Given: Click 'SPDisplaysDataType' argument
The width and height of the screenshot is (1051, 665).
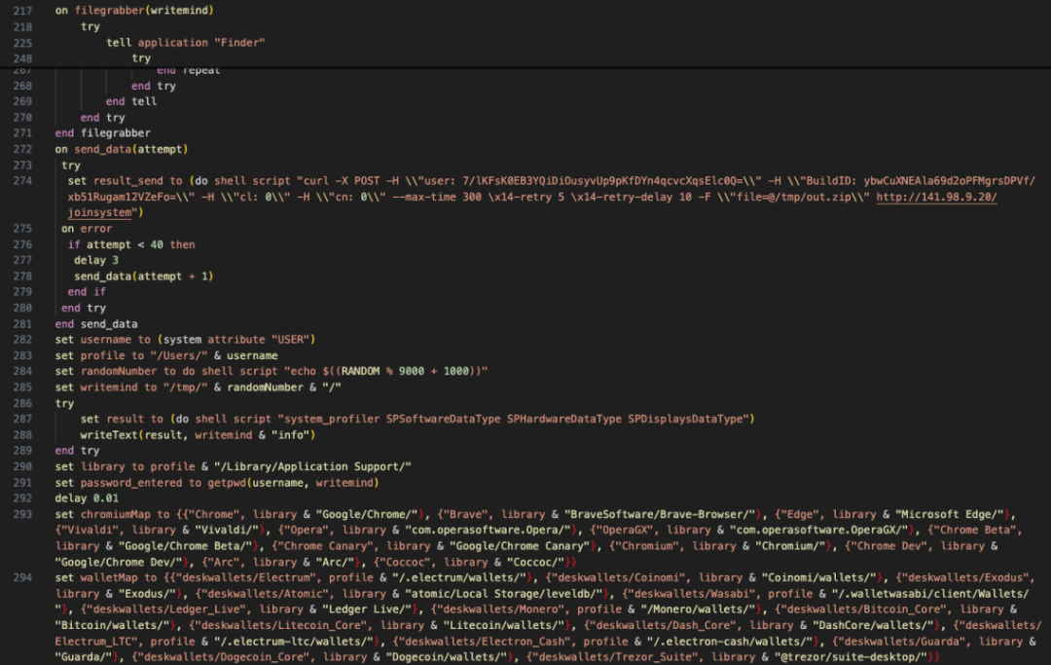Looking at the screenshot, I should point(685,419).
